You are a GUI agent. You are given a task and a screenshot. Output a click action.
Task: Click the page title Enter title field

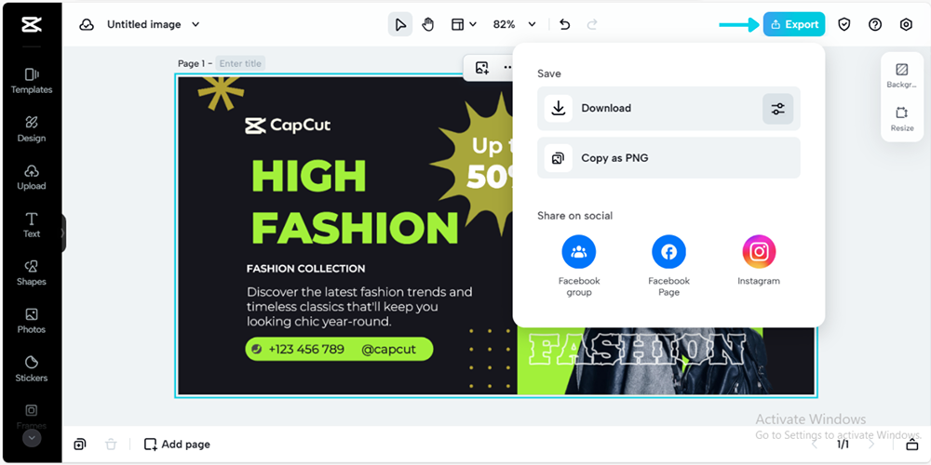[240, 63]
